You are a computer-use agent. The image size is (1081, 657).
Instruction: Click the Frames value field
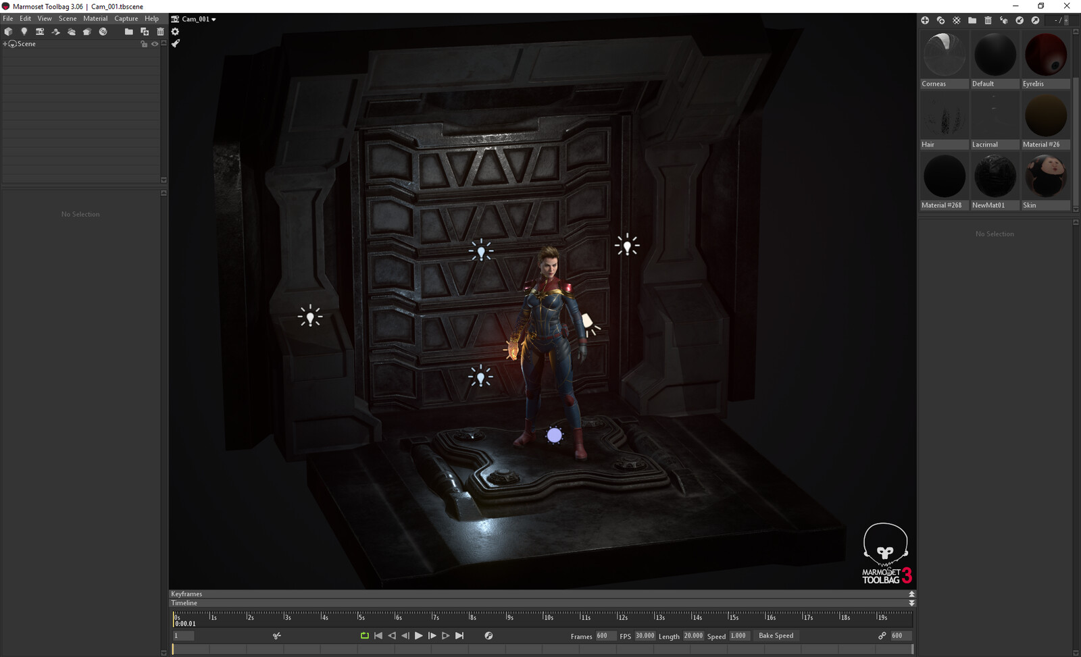605,635
